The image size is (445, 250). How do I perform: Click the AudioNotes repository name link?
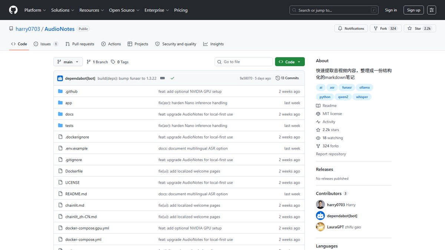point(60,29)
